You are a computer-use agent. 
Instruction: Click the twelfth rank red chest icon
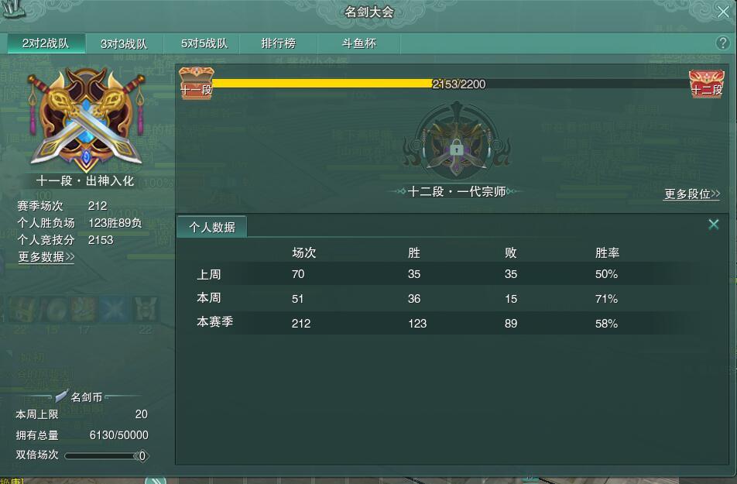pyautogui.click(x=707, y=84)
